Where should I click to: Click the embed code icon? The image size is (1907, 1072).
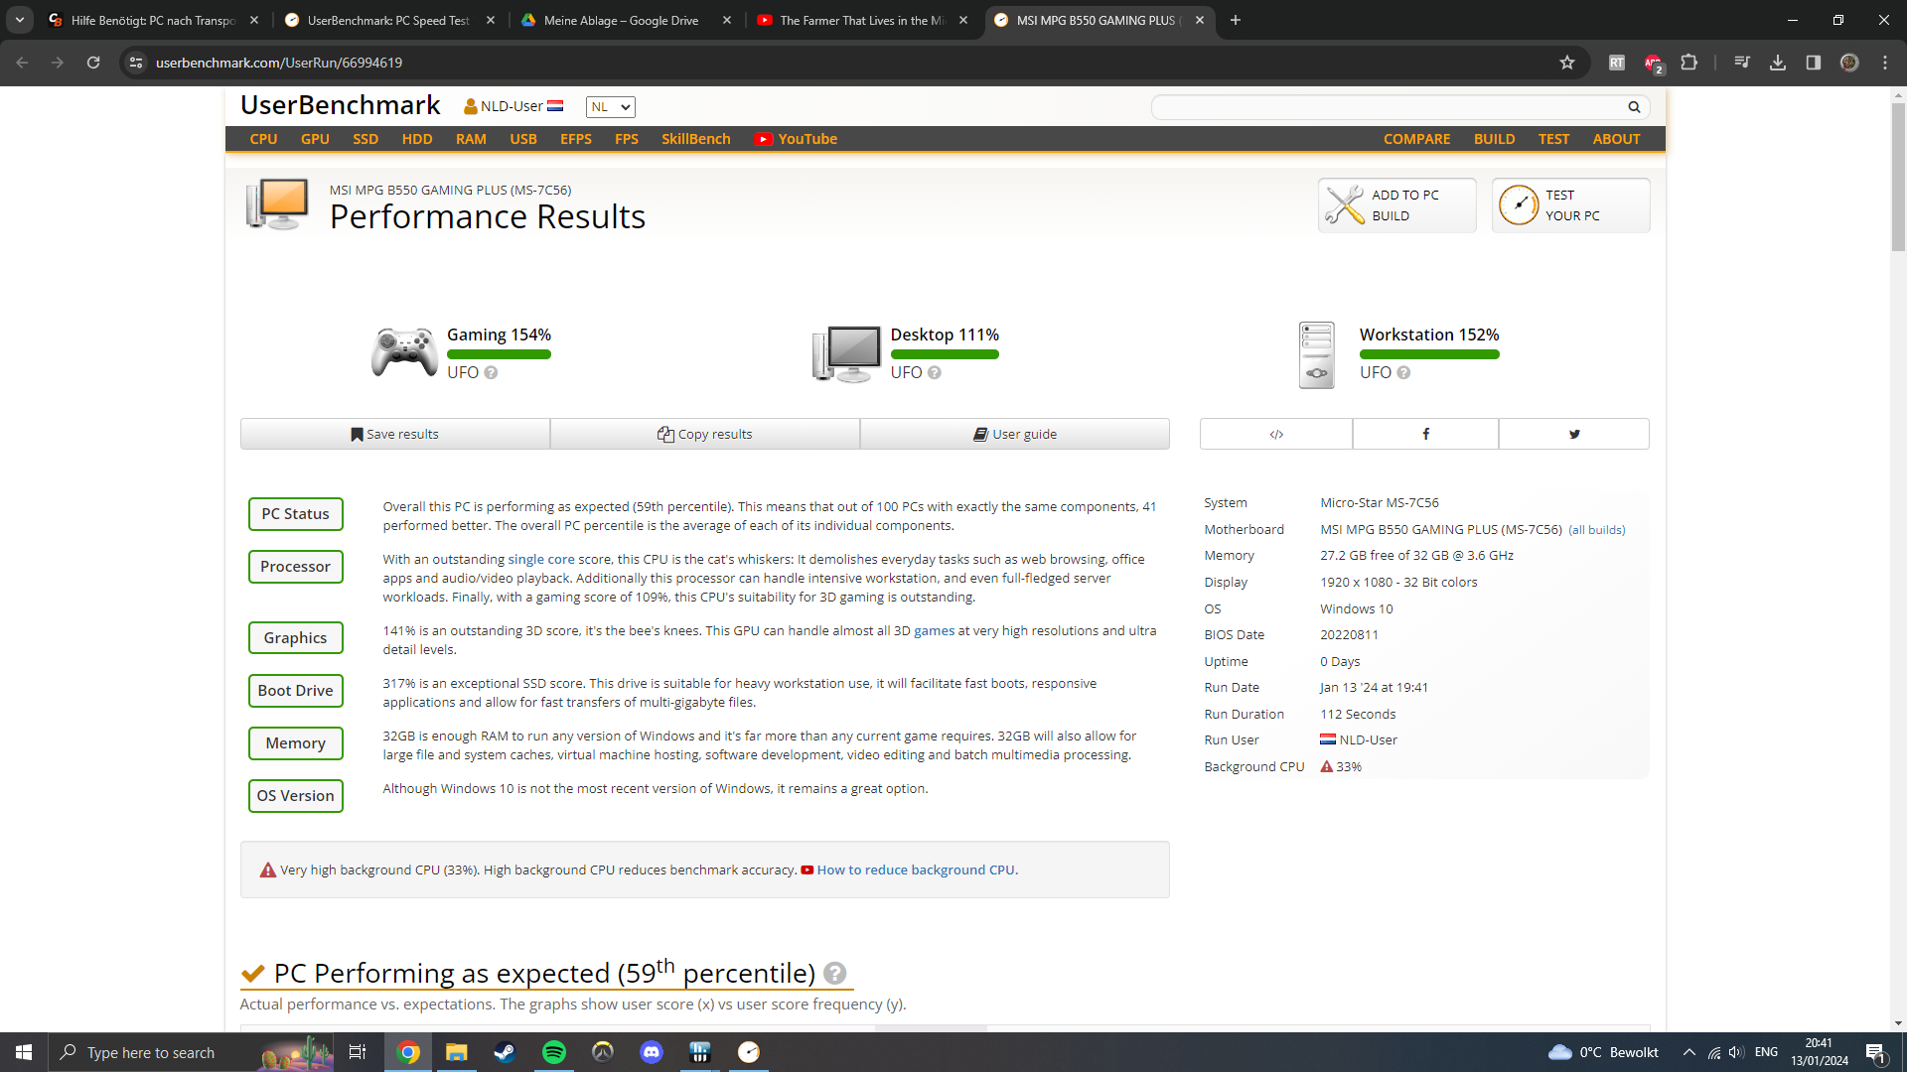tap(1276, 434)
